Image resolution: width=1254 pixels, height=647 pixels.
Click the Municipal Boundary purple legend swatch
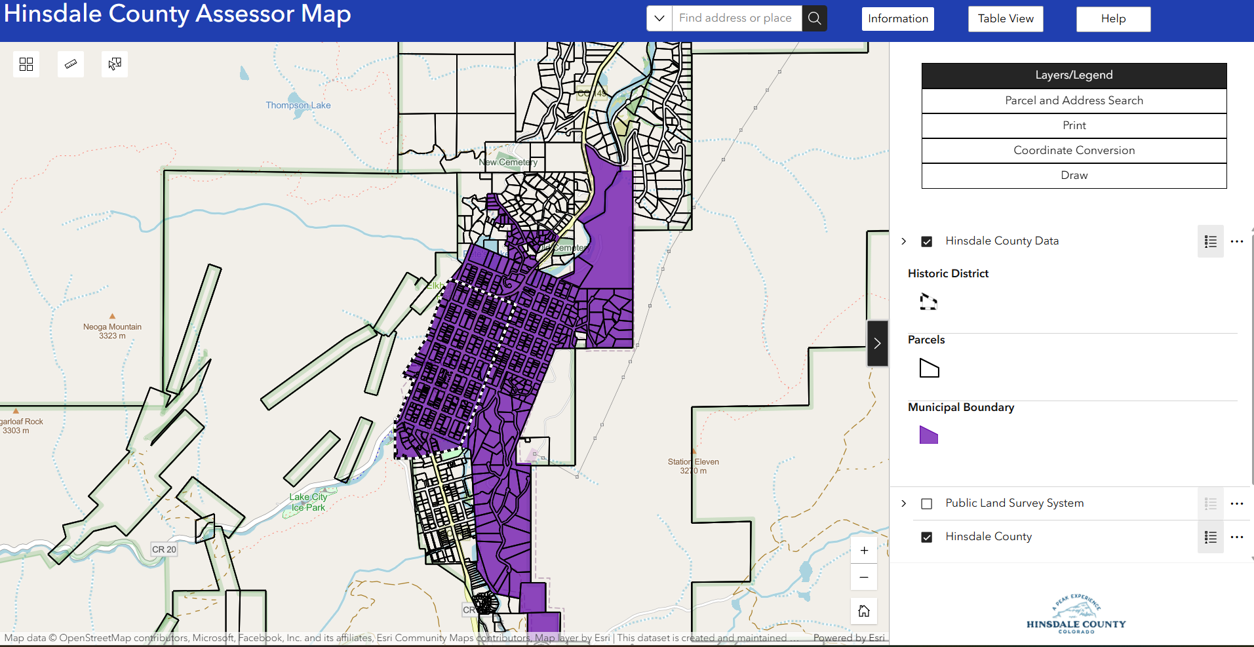tap(929, 435)
